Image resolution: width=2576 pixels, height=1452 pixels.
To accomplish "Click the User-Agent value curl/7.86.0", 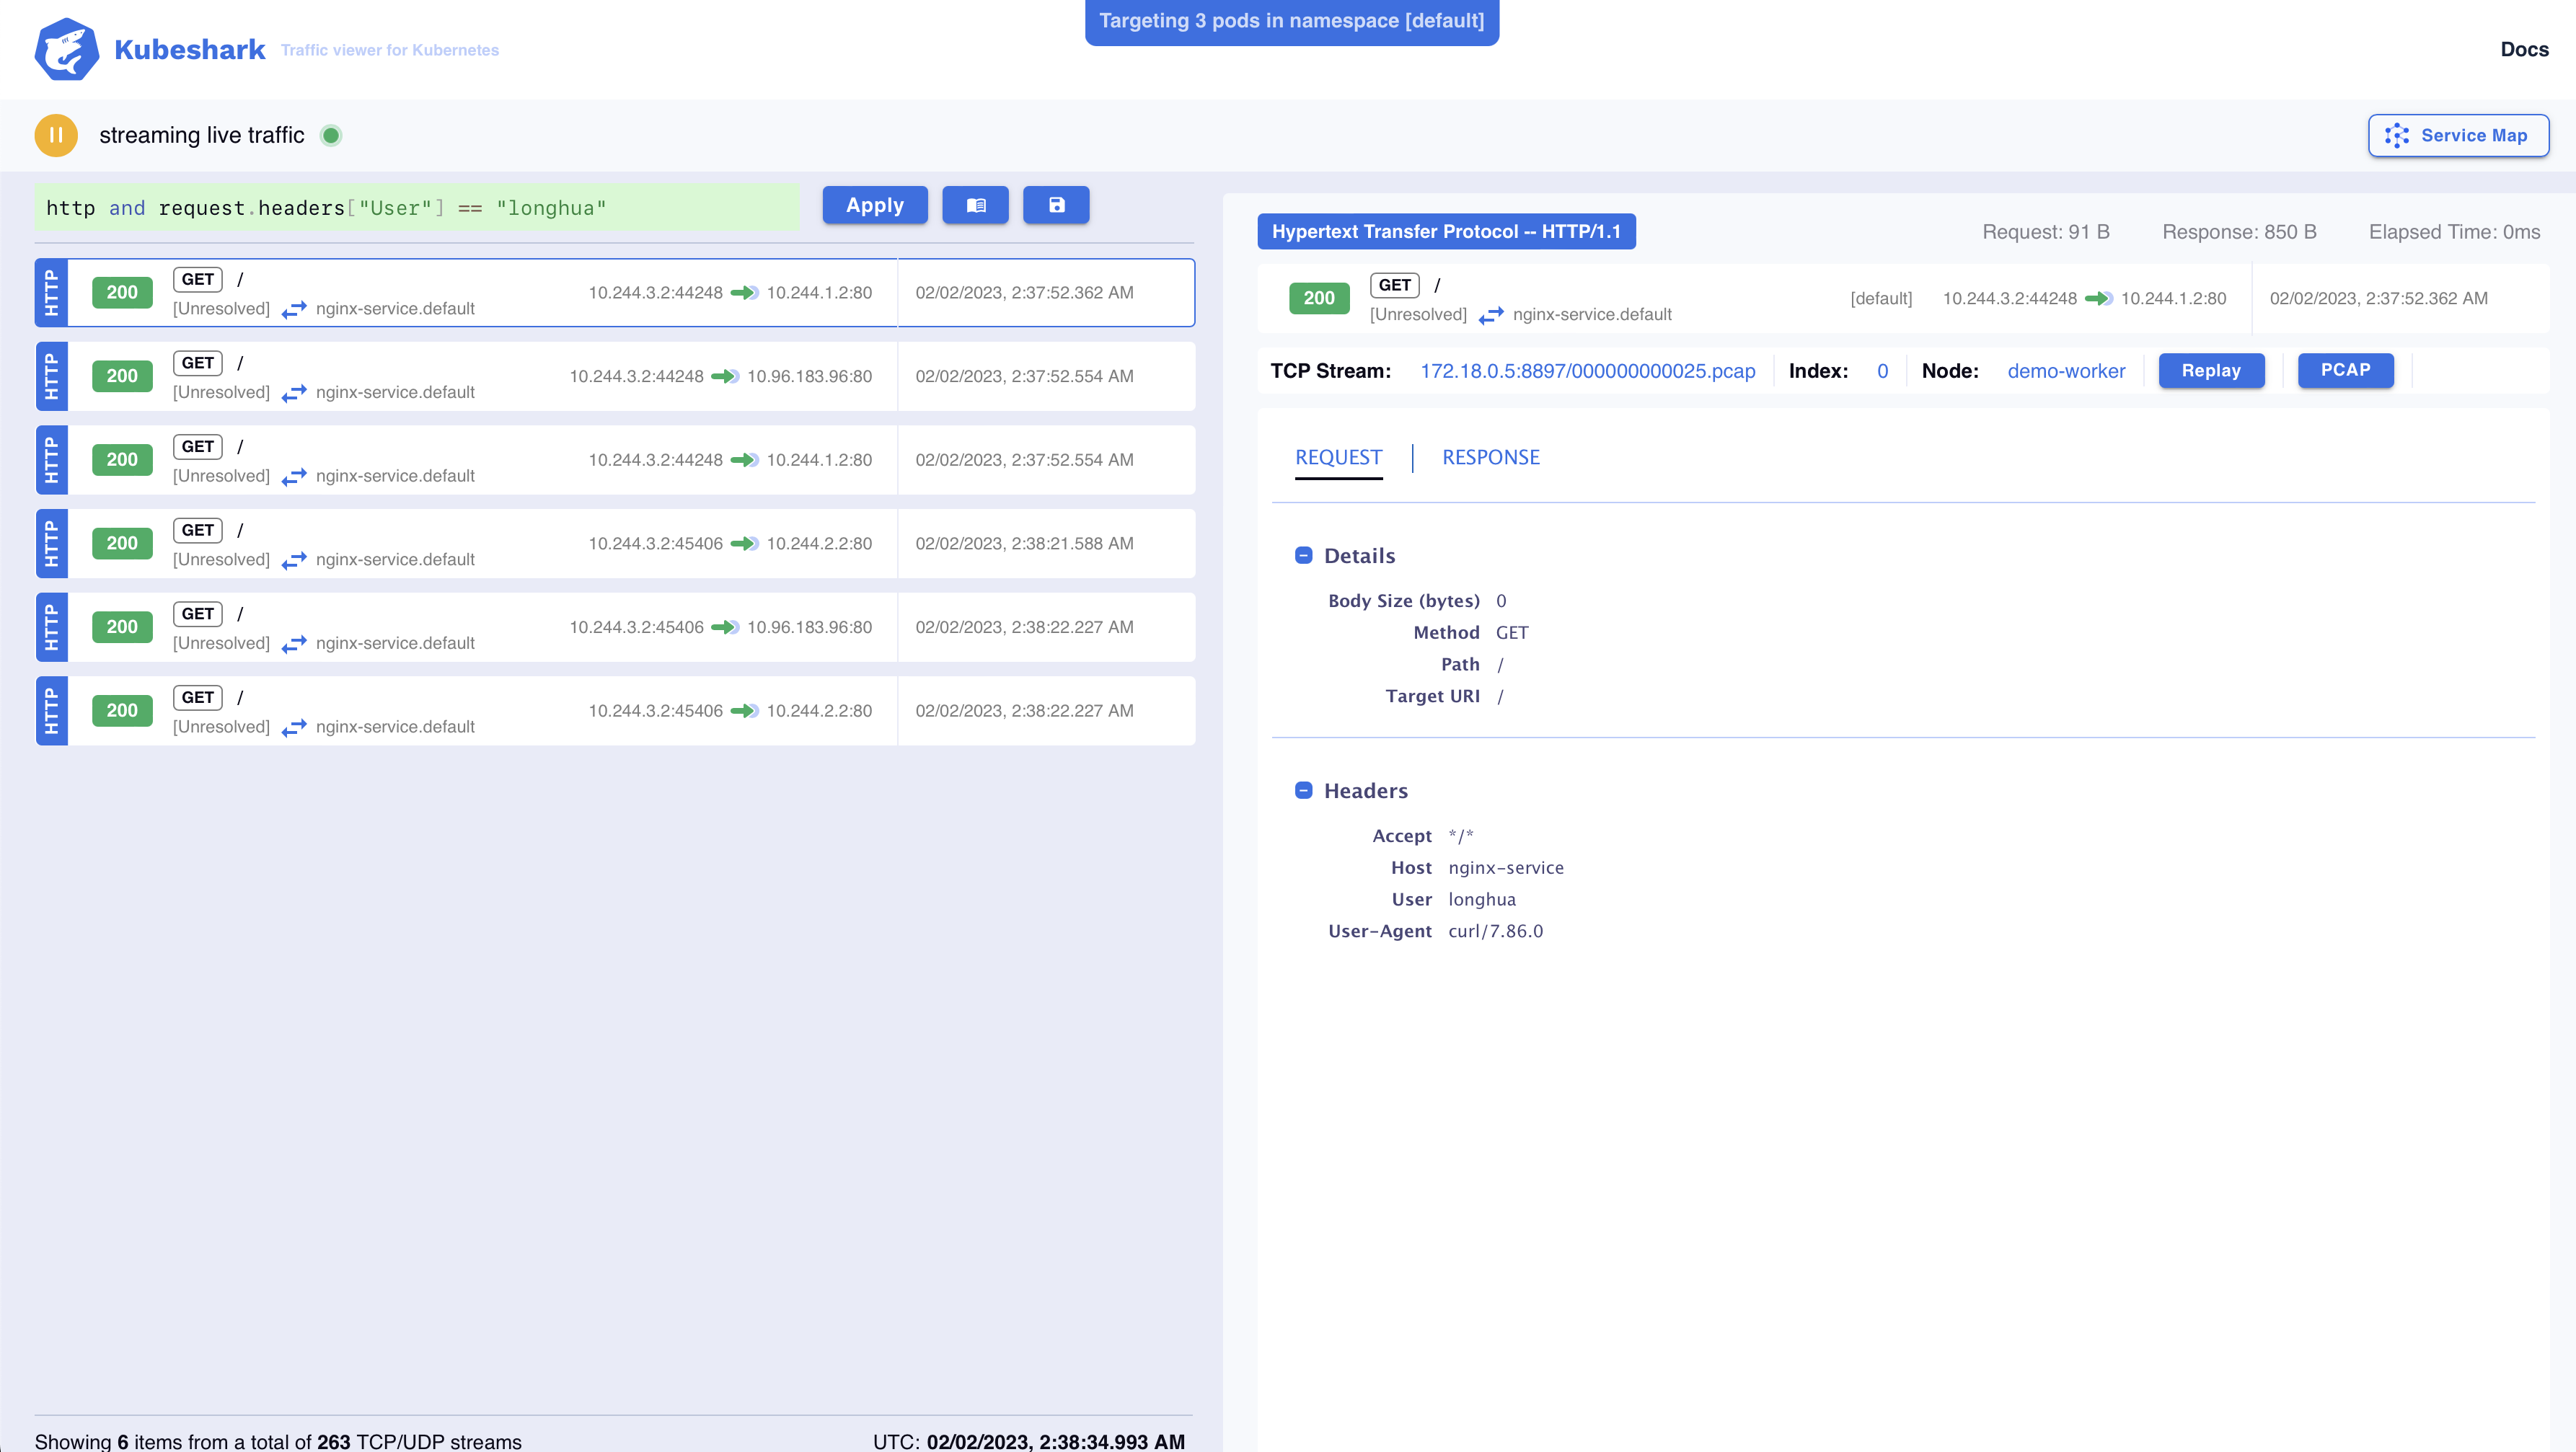I will pyautogui.click(x=1495, y=931).
